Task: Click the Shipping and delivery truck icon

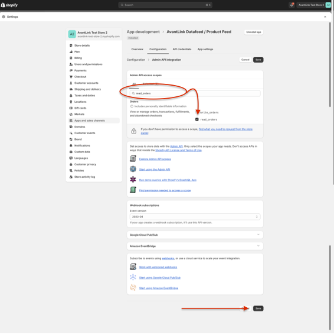Action: click(71, 89)
